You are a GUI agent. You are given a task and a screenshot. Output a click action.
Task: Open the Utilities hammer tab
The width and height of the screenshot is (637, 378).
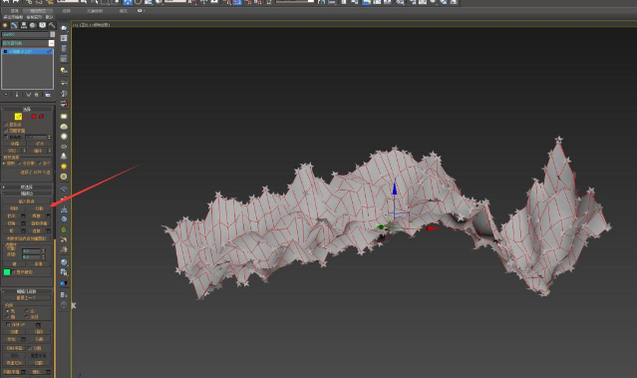(x=52, y=25)
